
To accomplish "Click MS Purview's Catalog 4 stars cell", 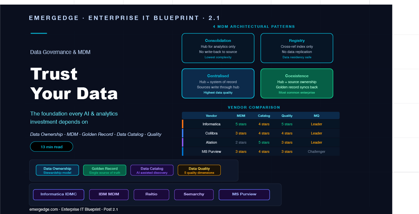I will pyautogui.click(x=264, y=152).
